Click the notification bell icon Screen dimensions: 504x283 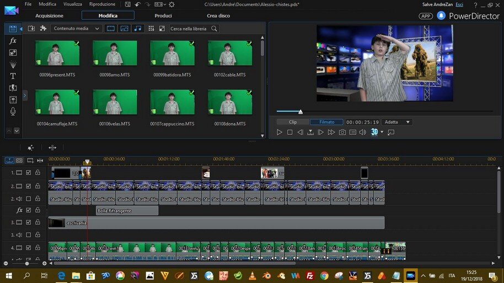(441, 16)
